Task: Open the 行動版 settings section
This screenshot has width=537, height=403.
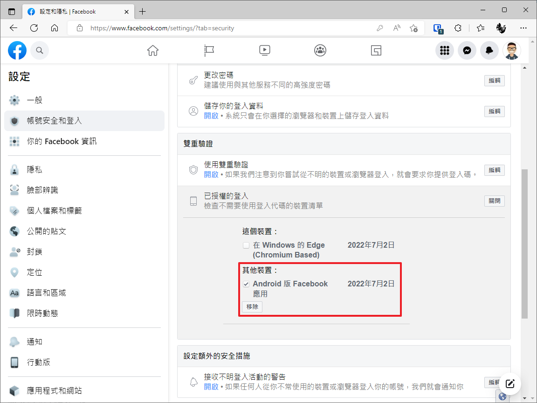Action: [x=84, y=362]
